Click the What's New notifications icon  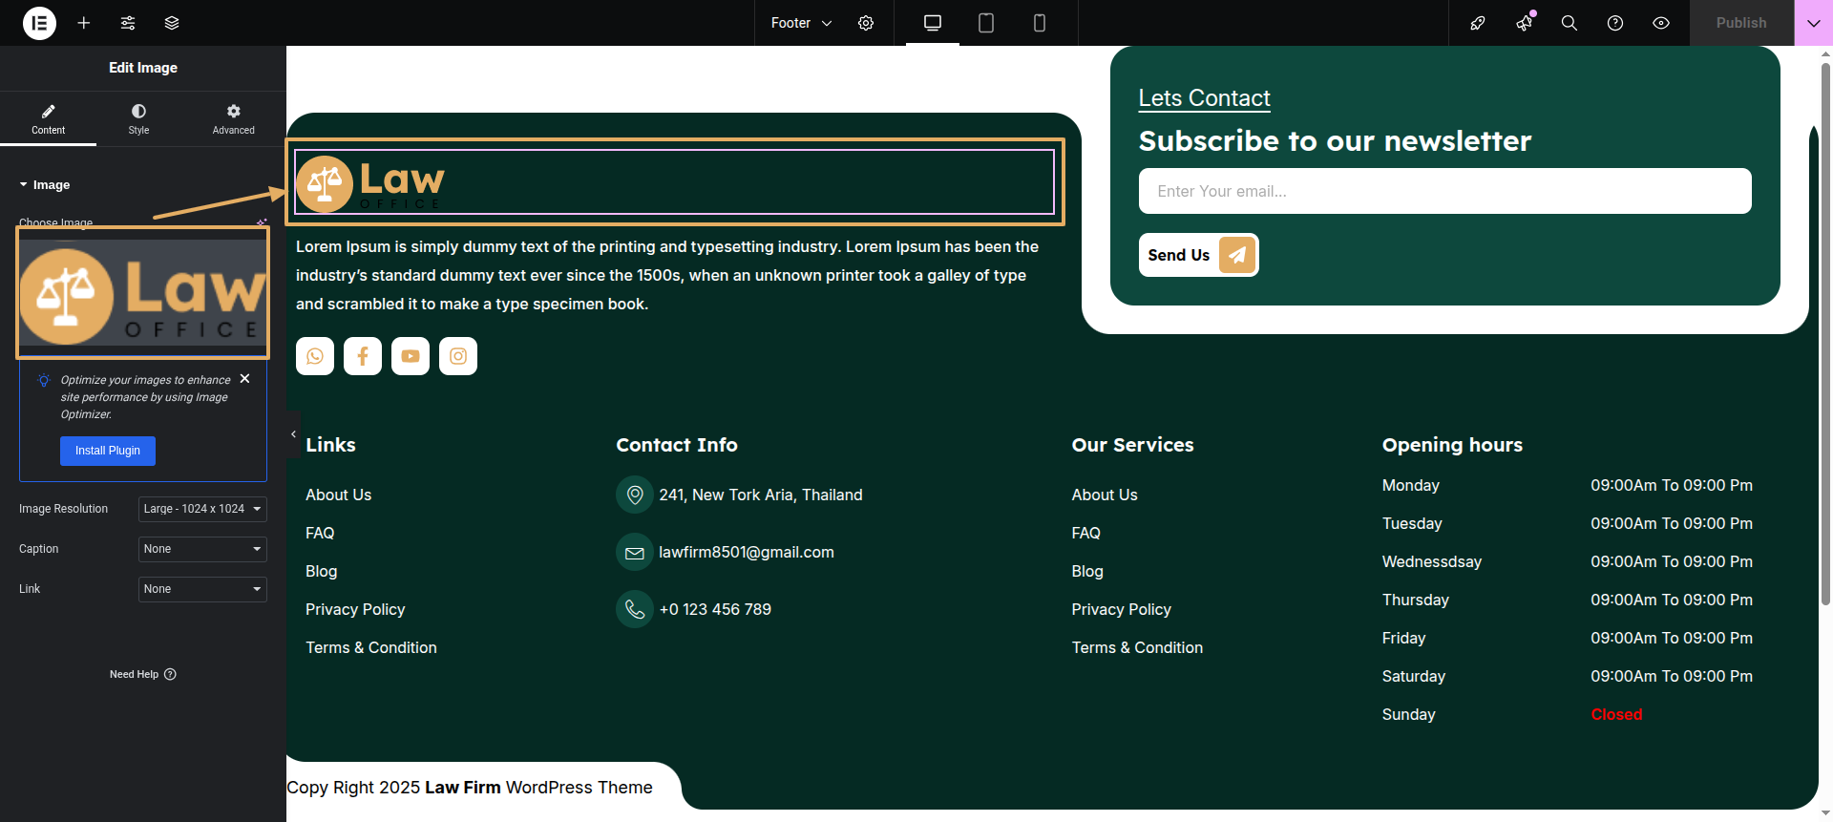click(1525, 23)
